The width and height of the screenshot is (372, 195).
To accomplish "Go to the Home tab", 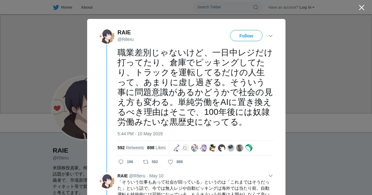I will 63,7.
